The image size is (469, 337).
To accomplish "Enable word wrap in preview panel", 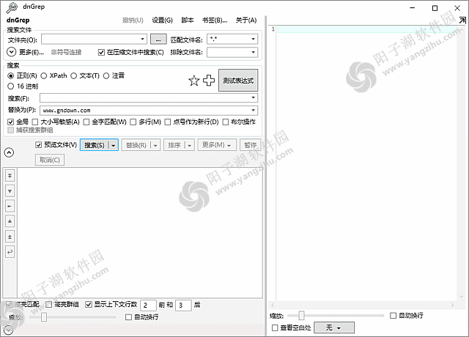I will (x=394, y=316).
